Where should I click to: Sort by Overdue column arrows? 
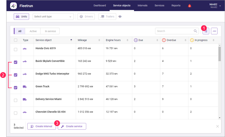point(186,40)
